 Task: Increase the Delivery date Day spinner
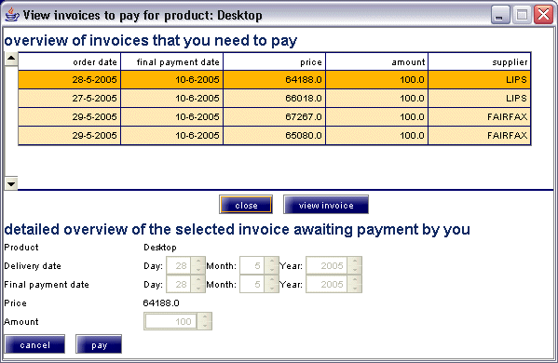[198, 262]
